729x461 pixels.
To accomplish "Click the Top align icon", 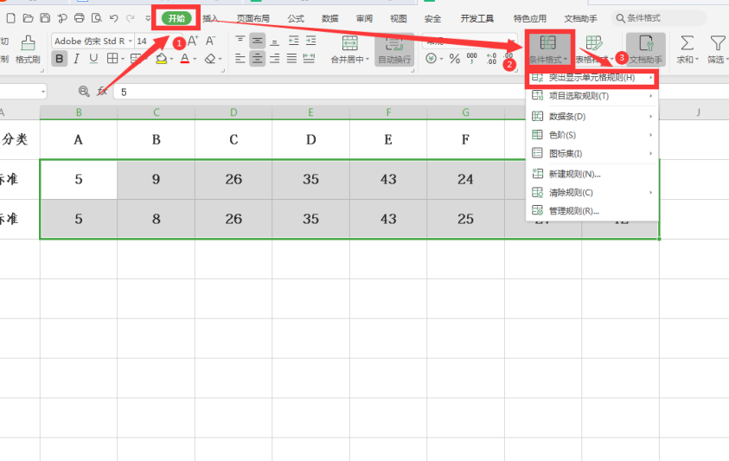I will tap(240, 41).
